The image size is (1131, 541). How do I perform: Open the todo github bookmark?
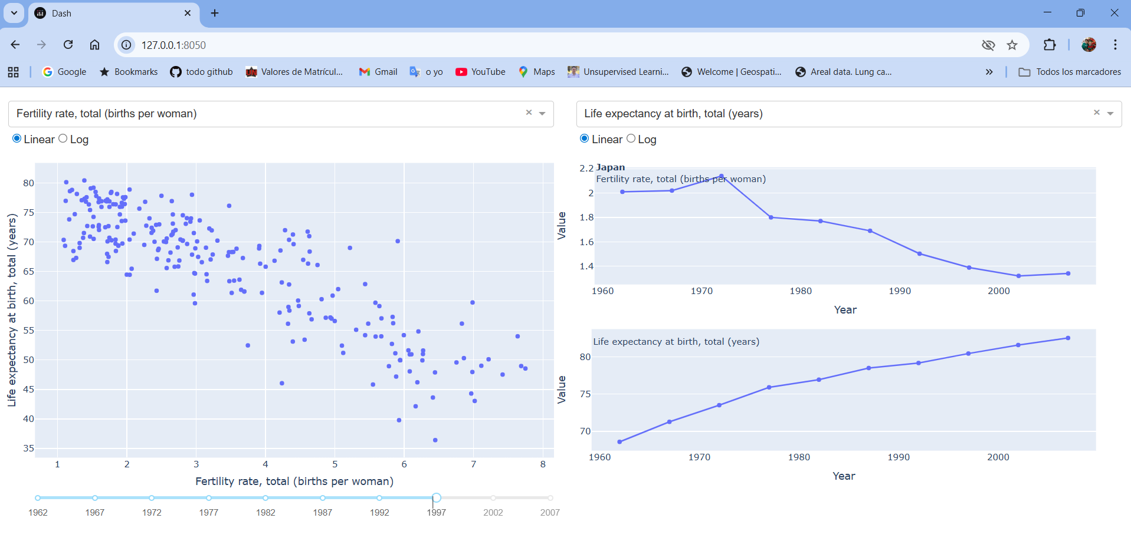click(x=201, y=72)
